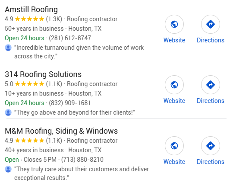Screen dimensions: 233x186
Task: View 314 Roofing Solutions 5.0 star rating
Action: click(x=25, y=84)
